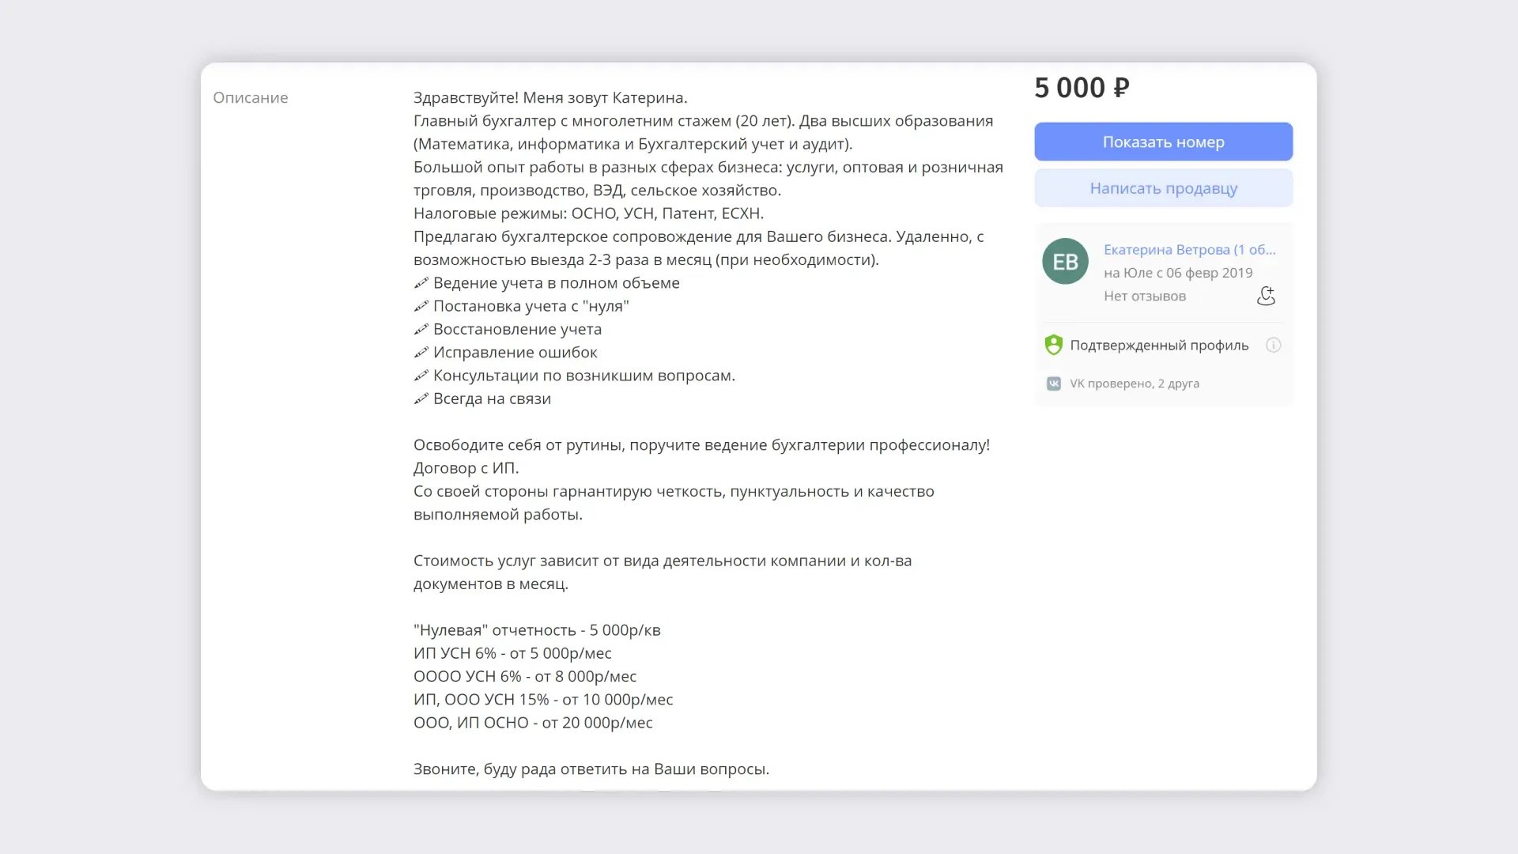Screen dimensions: 1518x854
Task: Open info icon beside Подтвержденный профиль
Action: (1273, 345)
